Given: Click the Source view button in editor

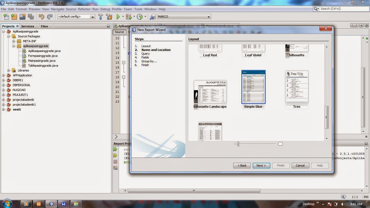Looking at the screenshot, I should coord(119,32).
